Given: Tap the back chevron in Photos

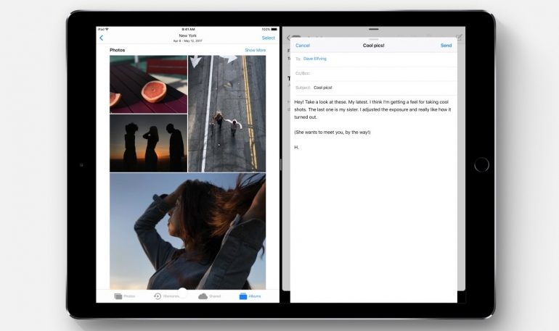Looking at the screenshot, I should tap(101, 38).
